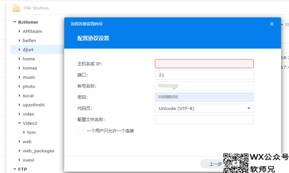289x173 pixels.
Task: Click the profile name input field
Action: pyautogui.click(x=204, y=119)
